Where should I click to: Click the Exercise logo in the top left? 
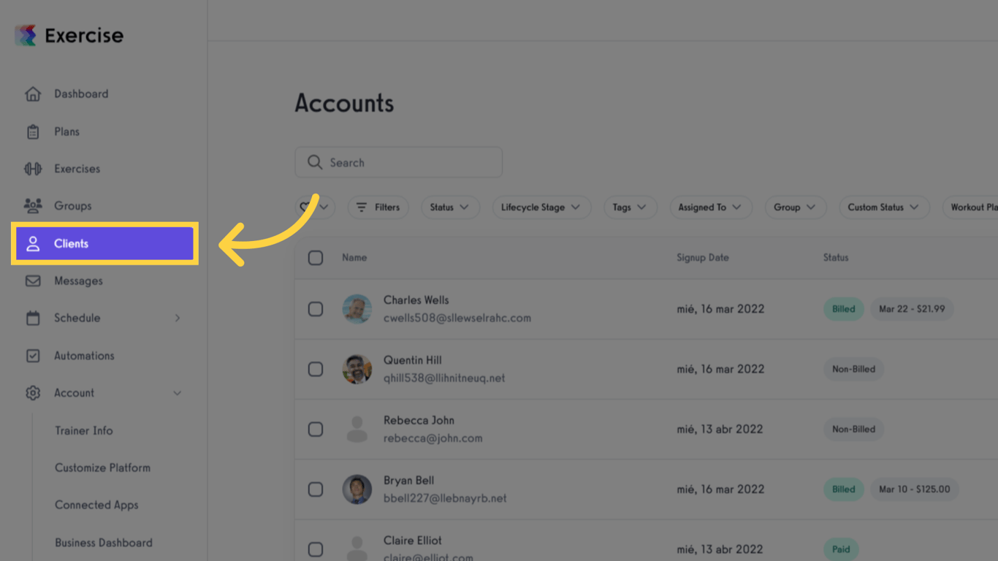(x=68, y=34)
